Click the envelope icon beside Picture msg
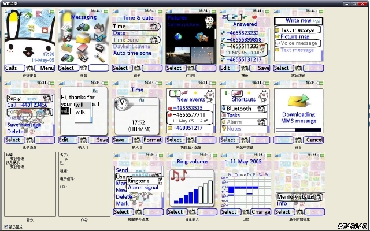The height and width of the screenshot is (231, 370). tap(277, 36)
